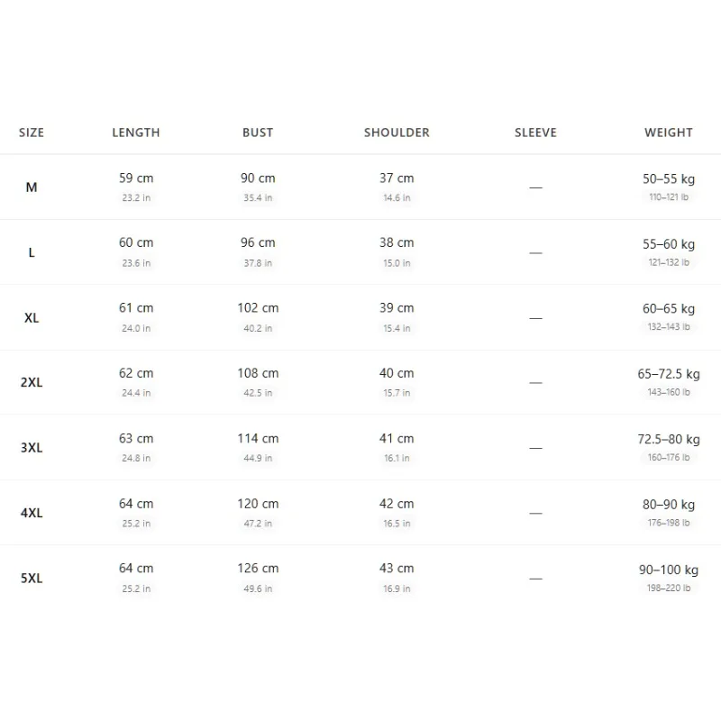
Task: Select the BUST column header
Action: point(258,132)
